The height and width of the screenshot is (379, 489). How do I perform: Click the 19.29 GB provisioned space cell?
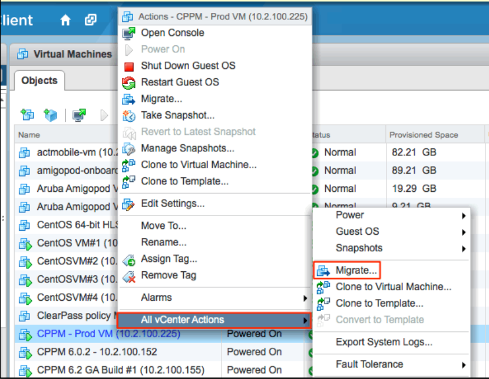(414, 189)
